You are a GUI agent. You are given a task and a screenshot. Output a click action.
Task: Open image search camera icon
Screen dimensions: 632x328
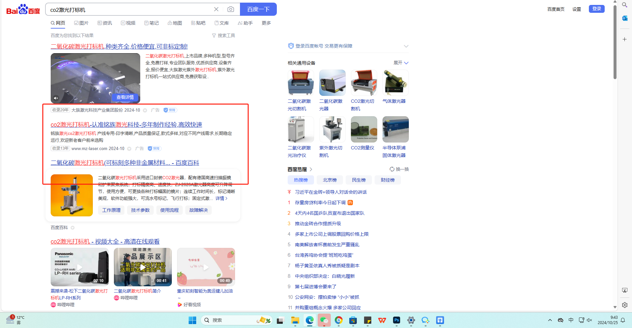point(231,9)
